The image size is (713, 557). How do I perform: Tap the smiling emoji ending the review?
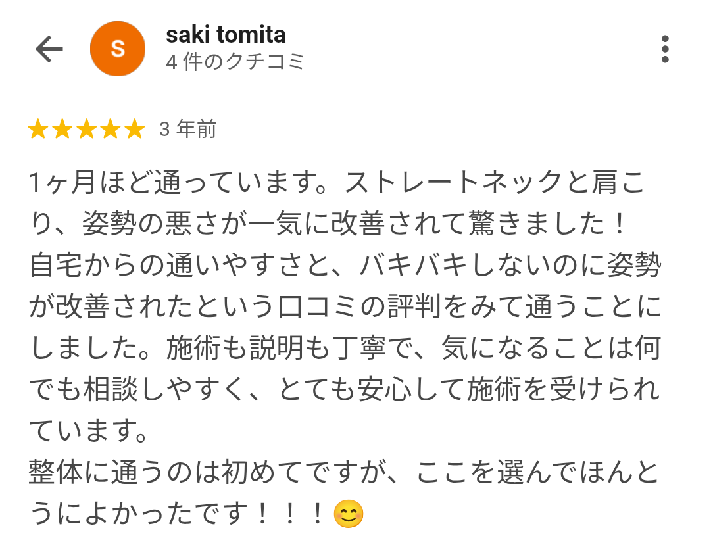click(x=349, y=514)
